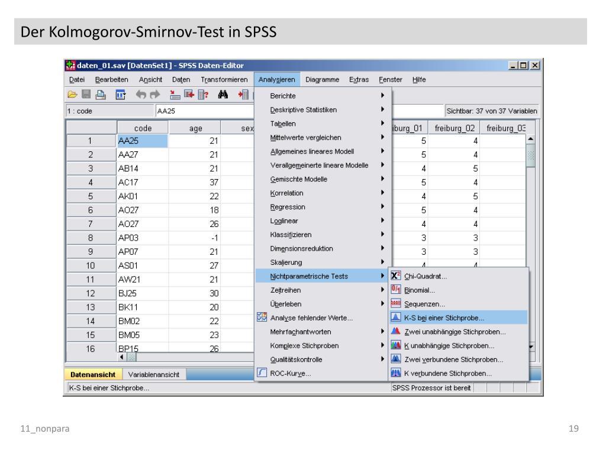Image resolution: width=606 pixels, height=454 pixels.
Task: Click the ROC-Kurve curve icon
Action: pyautogui.click(x=262, y=373)
